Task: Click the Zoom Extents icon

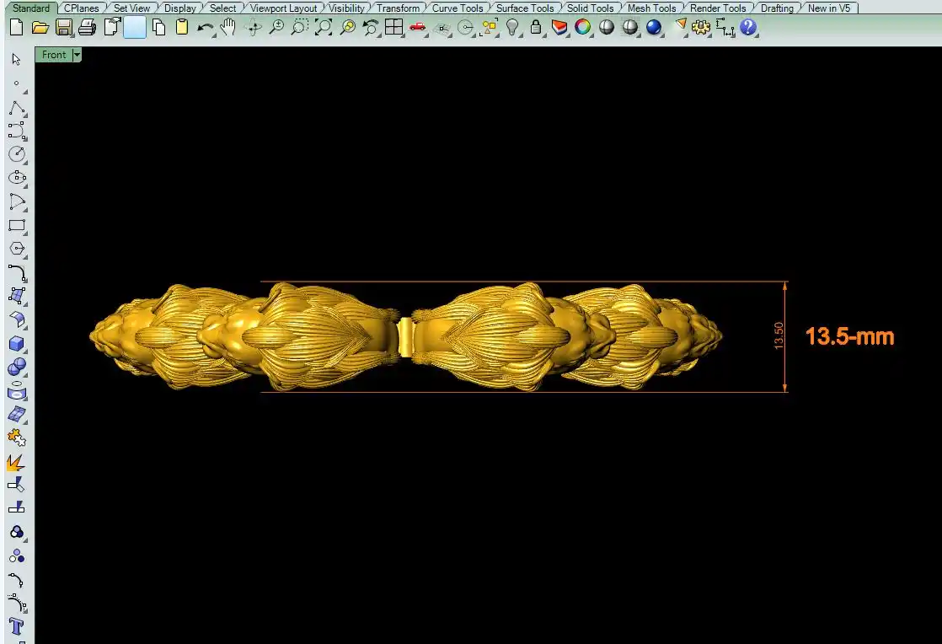Action: click(x=324, y=28)
